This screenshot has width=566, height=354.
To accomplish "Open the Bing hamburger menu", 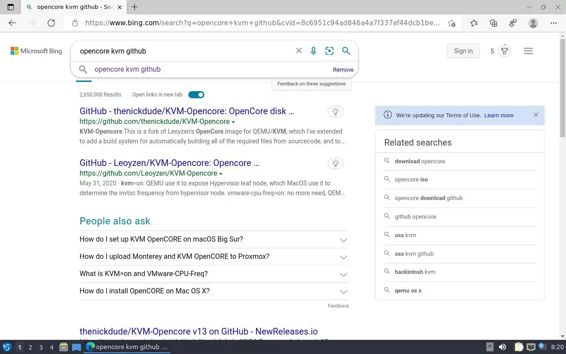I will (x=528, y=51).
